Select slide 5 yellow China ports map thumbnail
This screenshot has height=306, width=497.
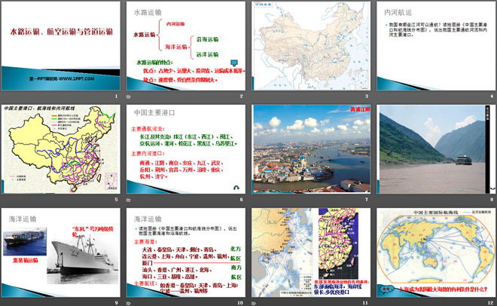pos(61,149)
